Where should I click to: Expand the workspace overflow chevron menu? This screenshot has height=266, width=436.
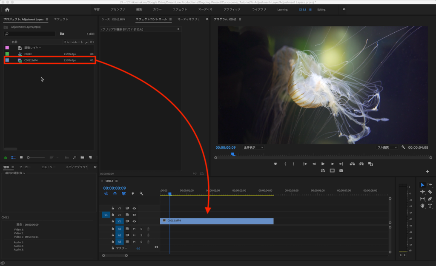(x=344, y=9)
